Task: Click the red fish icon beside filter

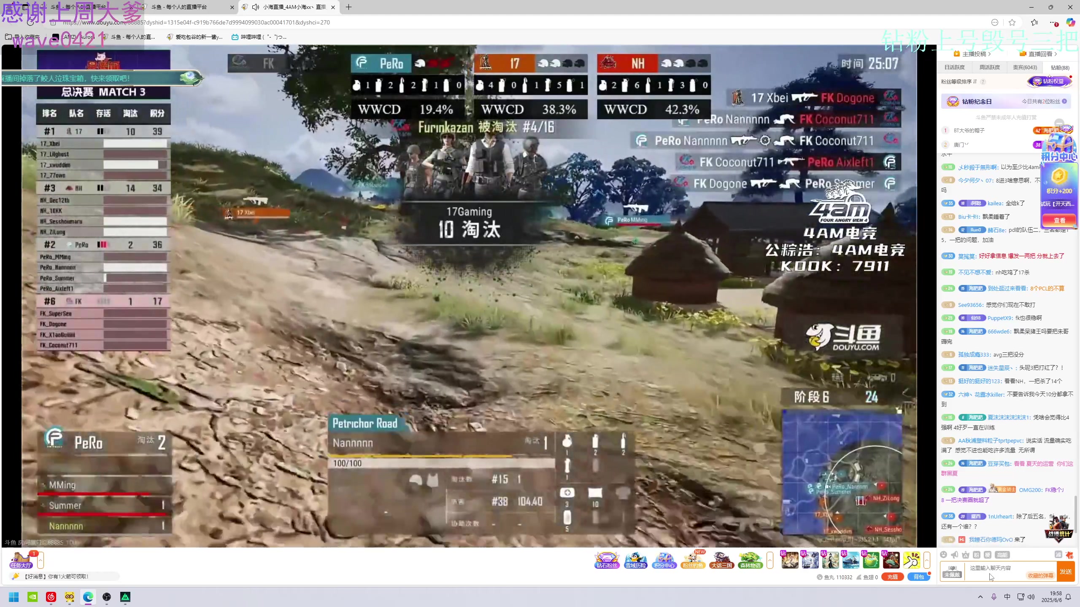Action: pyautogui.click(x=1069, y=555)
